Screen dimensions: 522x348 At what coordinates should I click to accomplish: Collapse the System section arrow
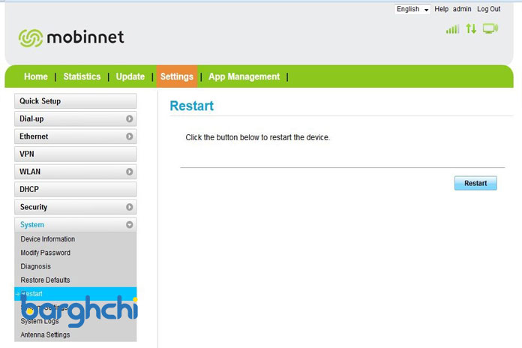pos(130,225)
